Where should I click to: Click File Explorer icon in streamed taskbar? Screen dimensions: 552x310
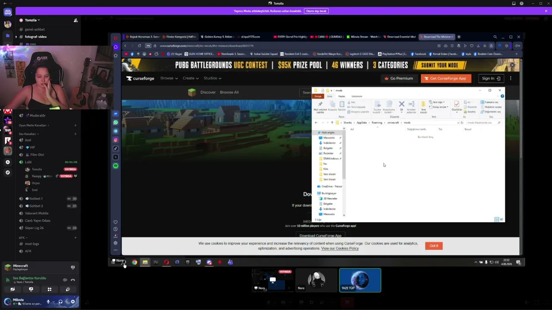click(x=145, y=262)
